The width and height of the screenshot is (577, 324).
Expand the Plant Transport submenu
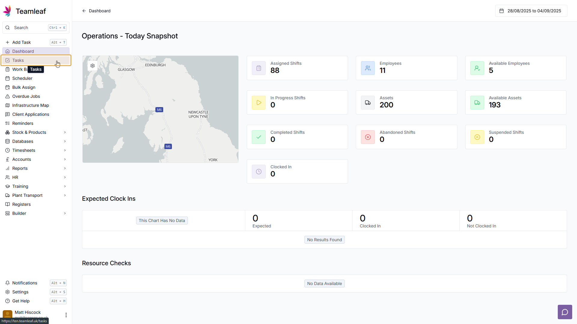click(65, 195)
